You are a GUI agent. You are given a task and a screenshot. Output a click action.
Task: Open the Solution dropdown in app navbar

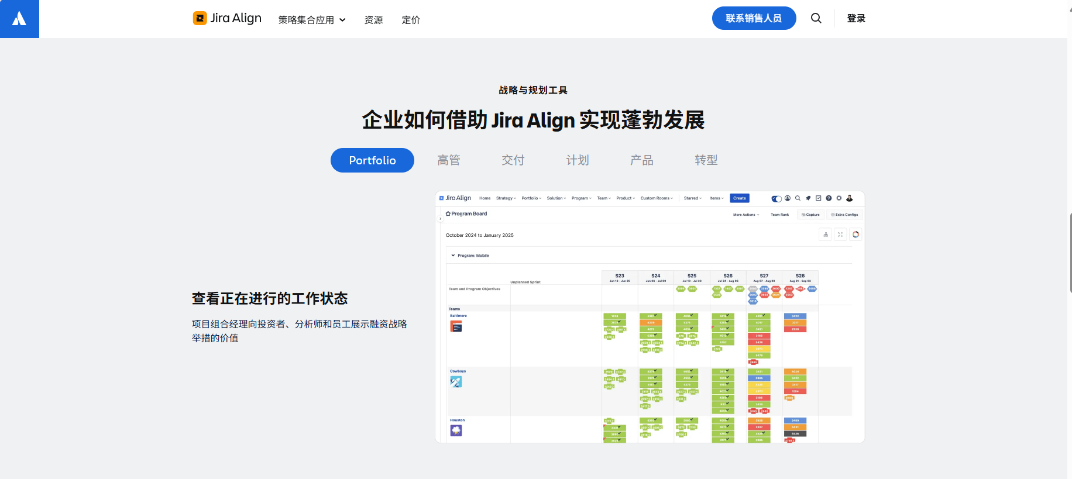tap(556, 198)
